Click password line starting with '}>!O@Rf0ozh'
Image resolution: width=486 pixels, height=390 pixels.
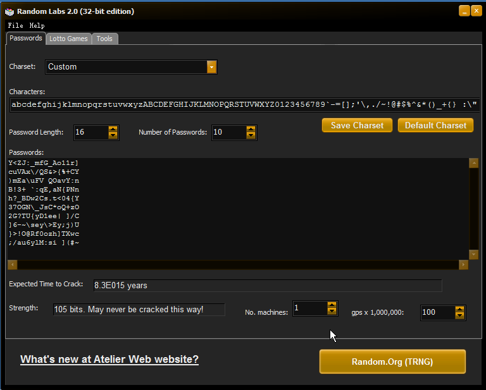[44, 234]
